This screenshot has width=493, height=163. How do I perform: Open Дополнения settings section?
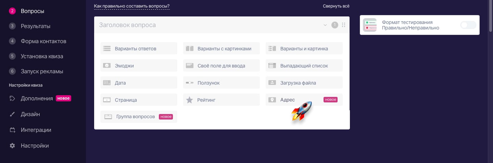click(x=37, y=98)
